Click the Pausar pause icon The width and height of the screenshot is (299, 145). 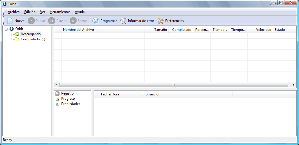52,21
